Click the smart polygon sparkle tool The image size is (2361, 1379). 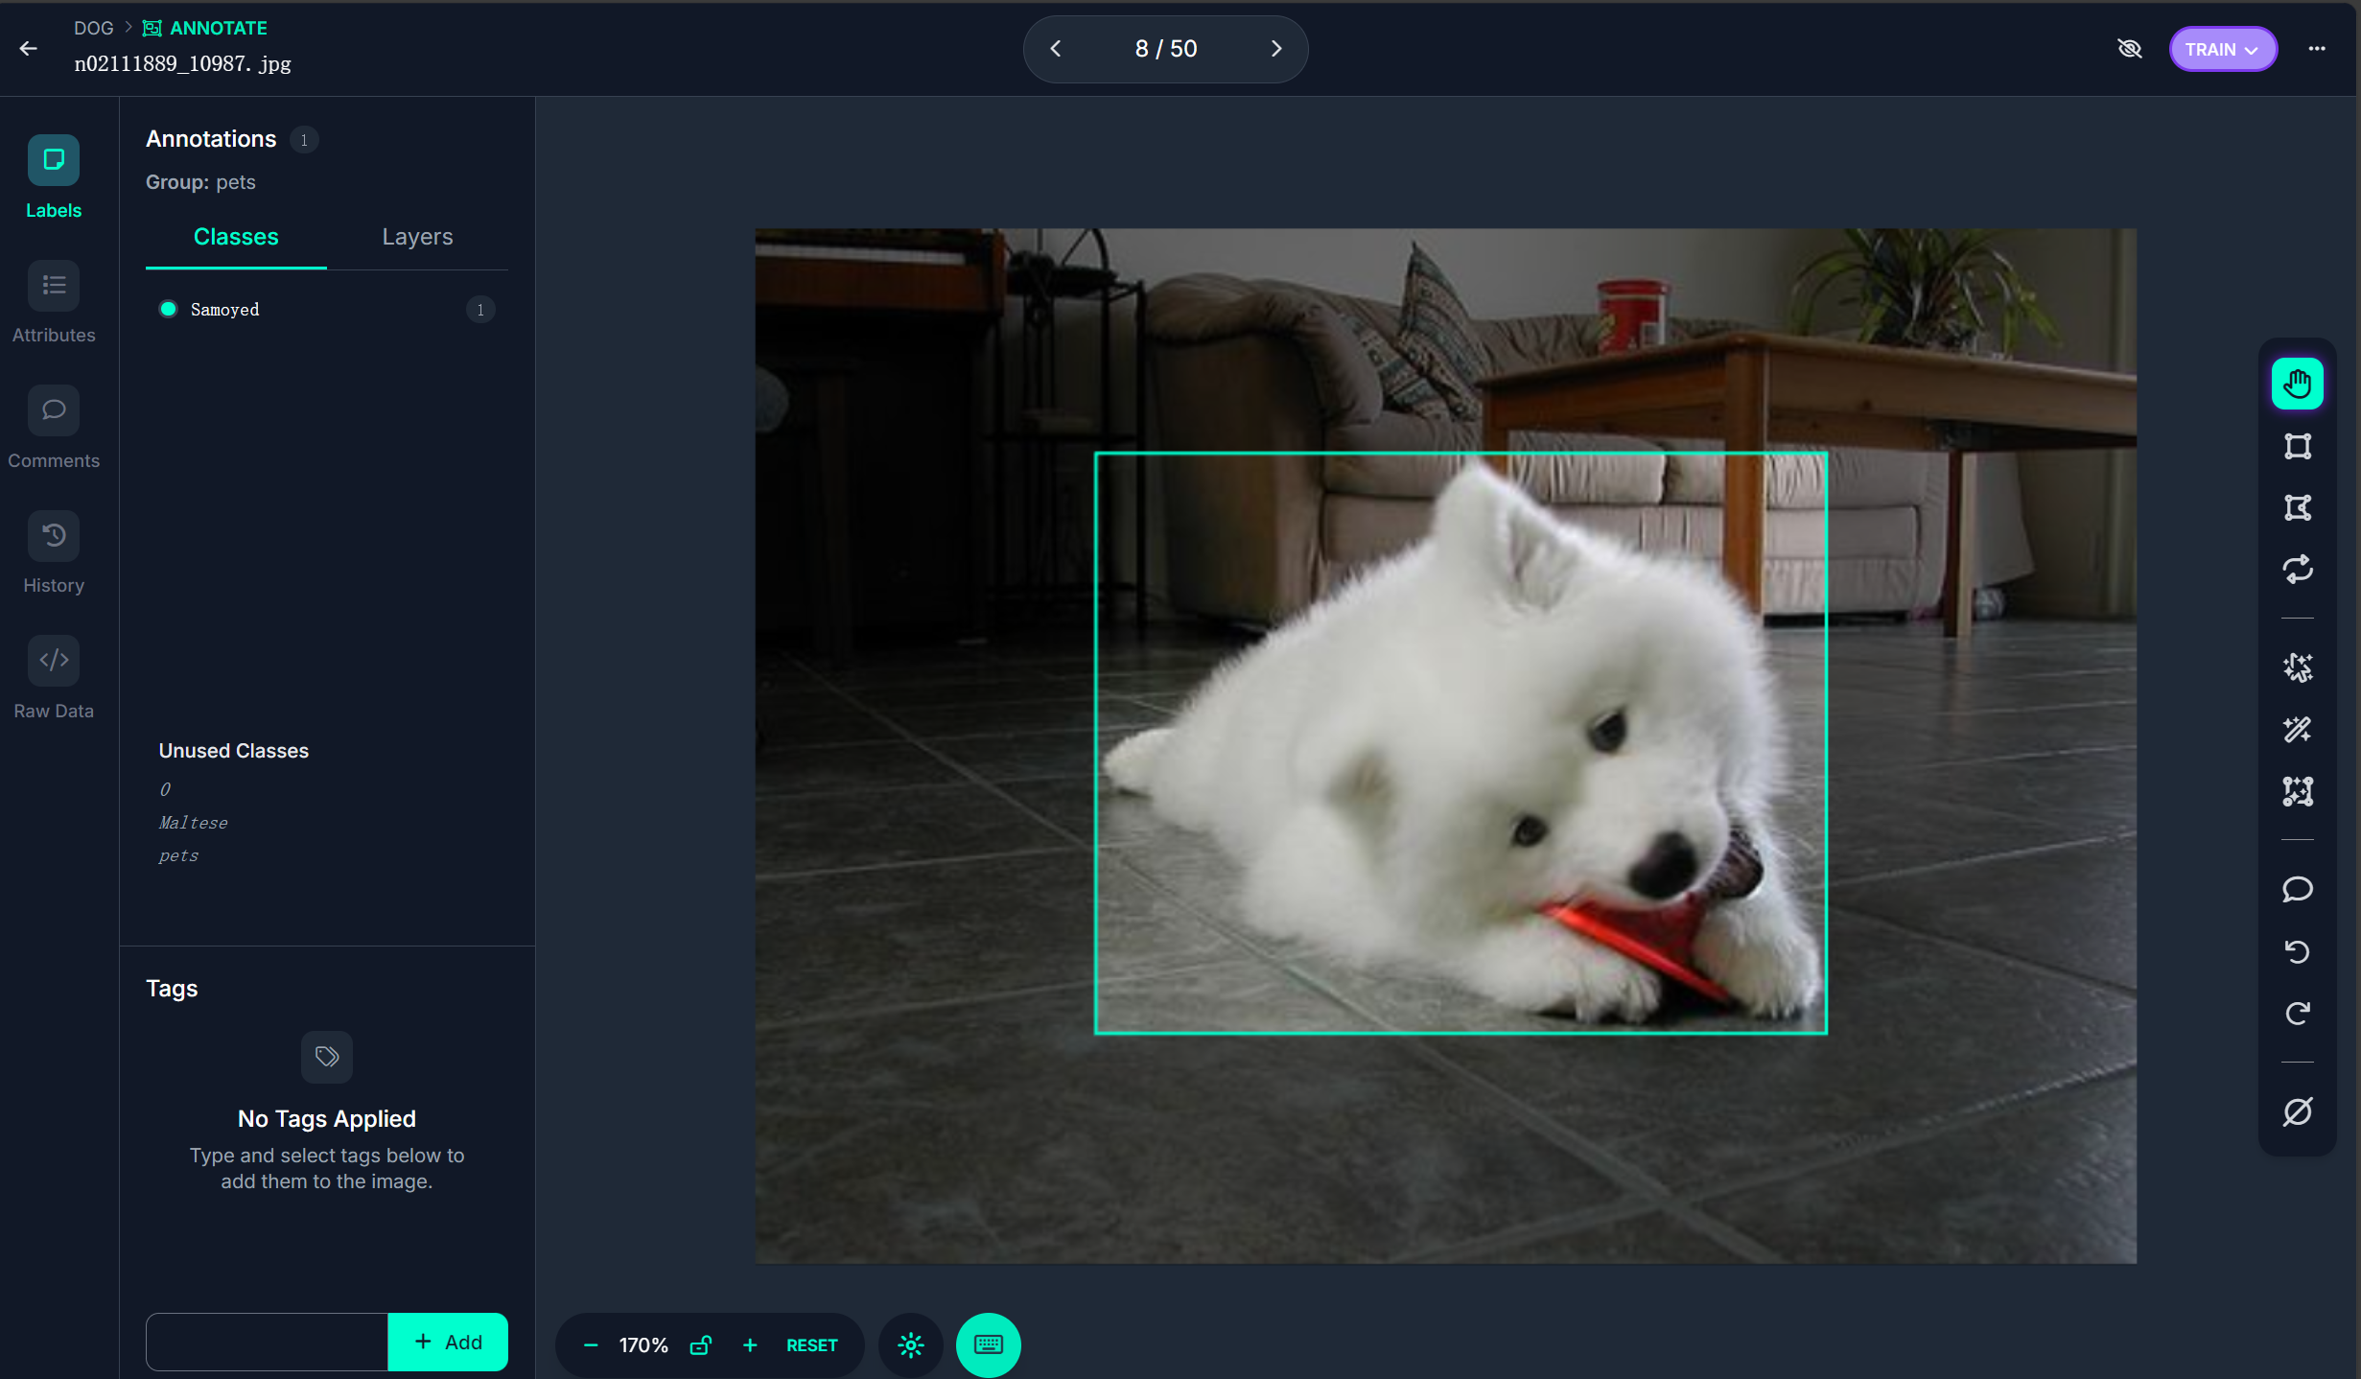coord(2297,667)
